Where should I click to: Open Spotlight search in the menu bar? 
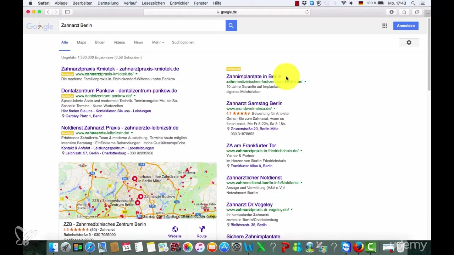click(413, 3)
